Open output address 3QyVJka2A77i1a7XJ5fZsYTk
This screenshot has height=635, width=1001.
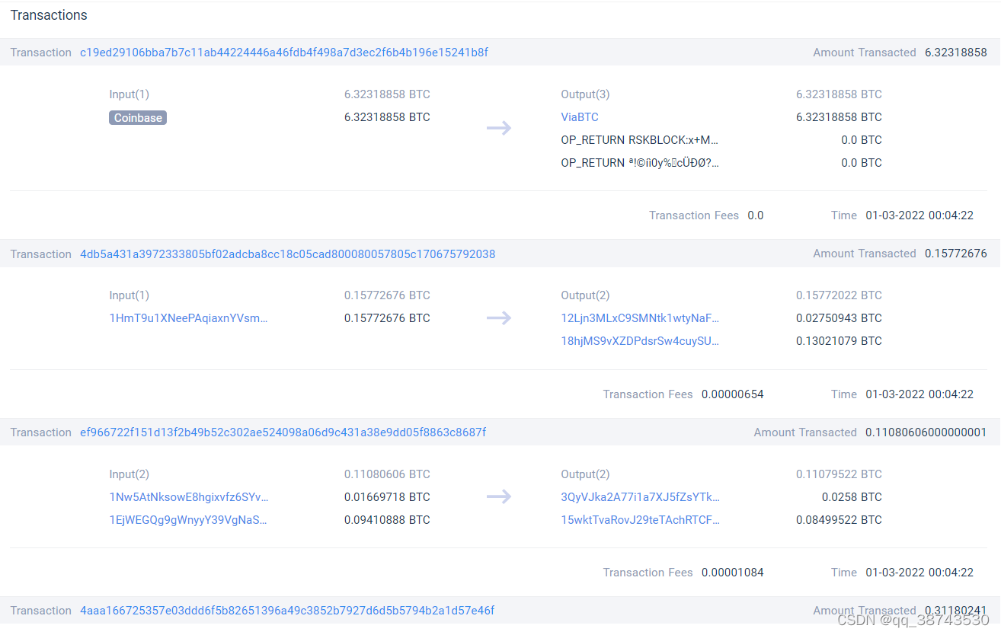tap(640, 497)
